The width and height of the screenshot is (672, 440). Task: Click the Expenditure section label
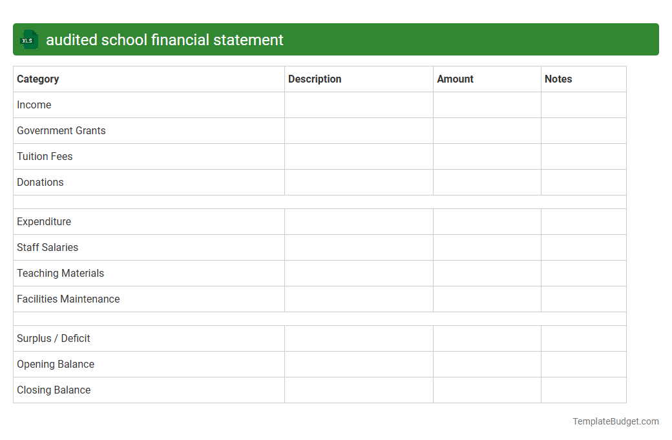(x=44, y=221)
